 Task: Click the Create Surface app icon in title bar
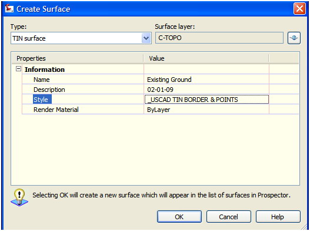point(9,9)
